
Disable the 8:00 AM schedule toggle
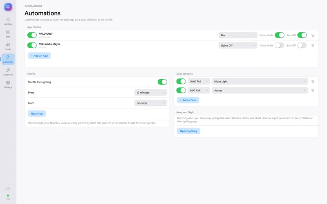[x=181, y=90]
